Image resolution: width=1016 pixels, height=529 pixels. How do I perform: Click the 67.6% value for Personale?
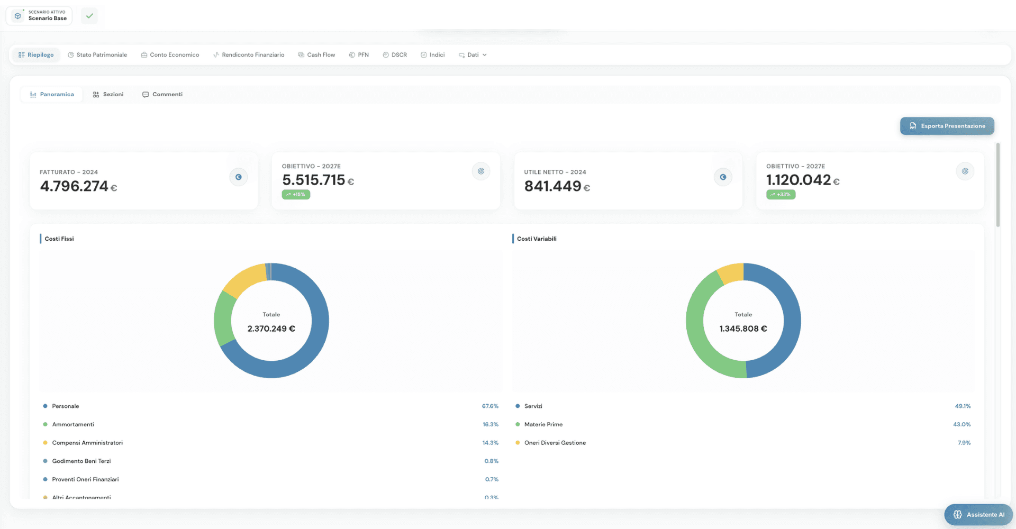pyautogui.click(x=490, y=406)
